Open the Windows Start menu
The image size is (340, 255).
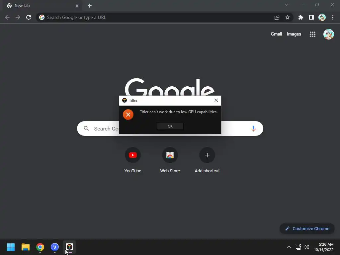click(x=11, y=247)
